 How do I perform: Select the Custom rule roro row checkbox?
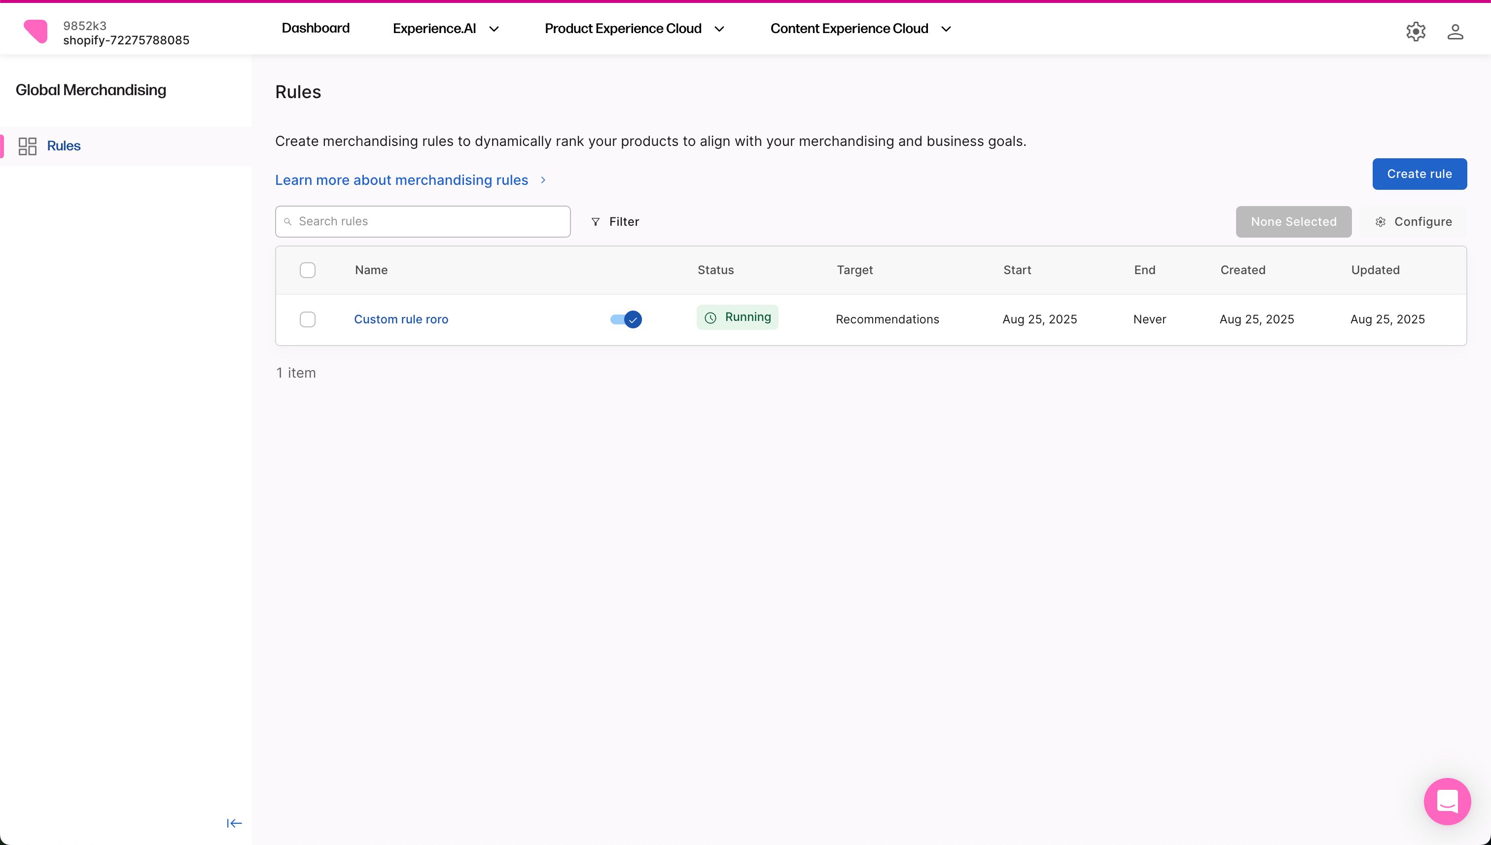[x=308, y=319]
